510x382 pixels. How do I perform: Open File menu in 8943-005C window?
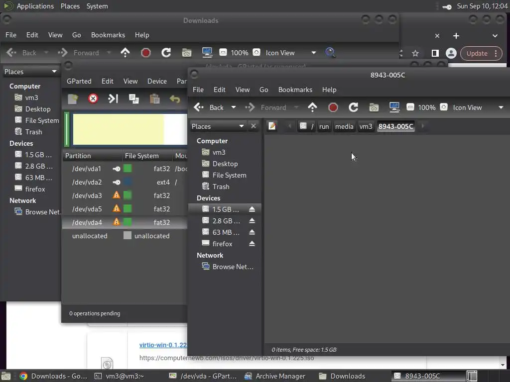[x=198, y=90]
